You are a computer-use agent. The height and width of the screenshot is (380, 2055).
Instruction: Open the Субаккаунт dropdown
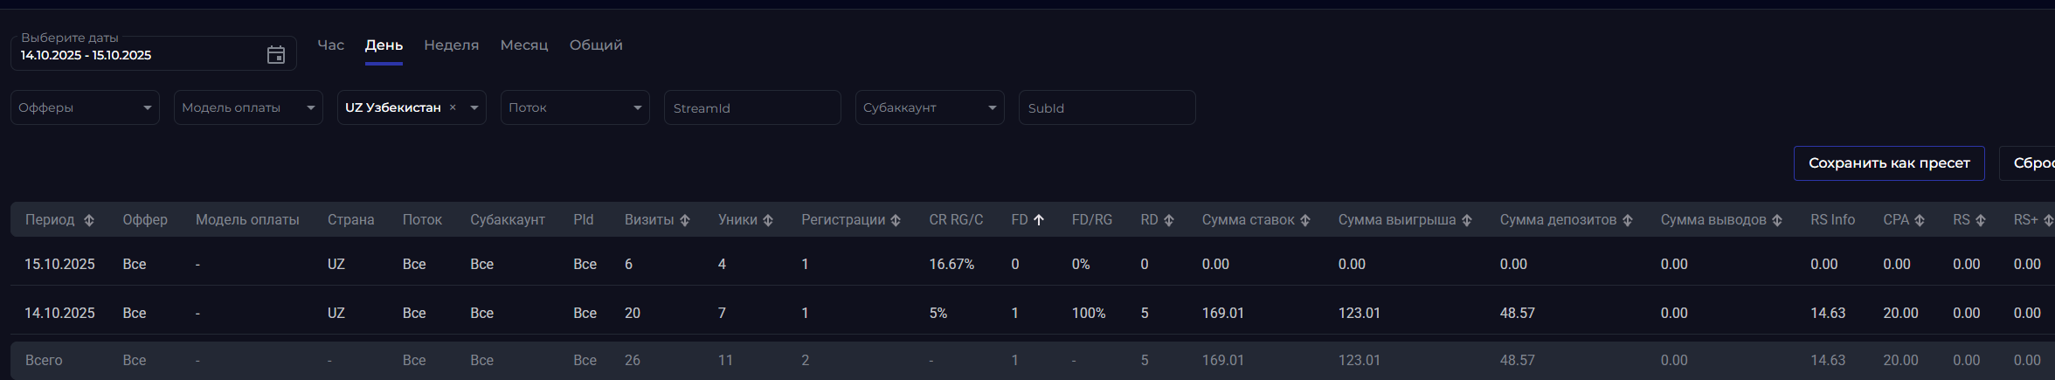pos(992,107)
